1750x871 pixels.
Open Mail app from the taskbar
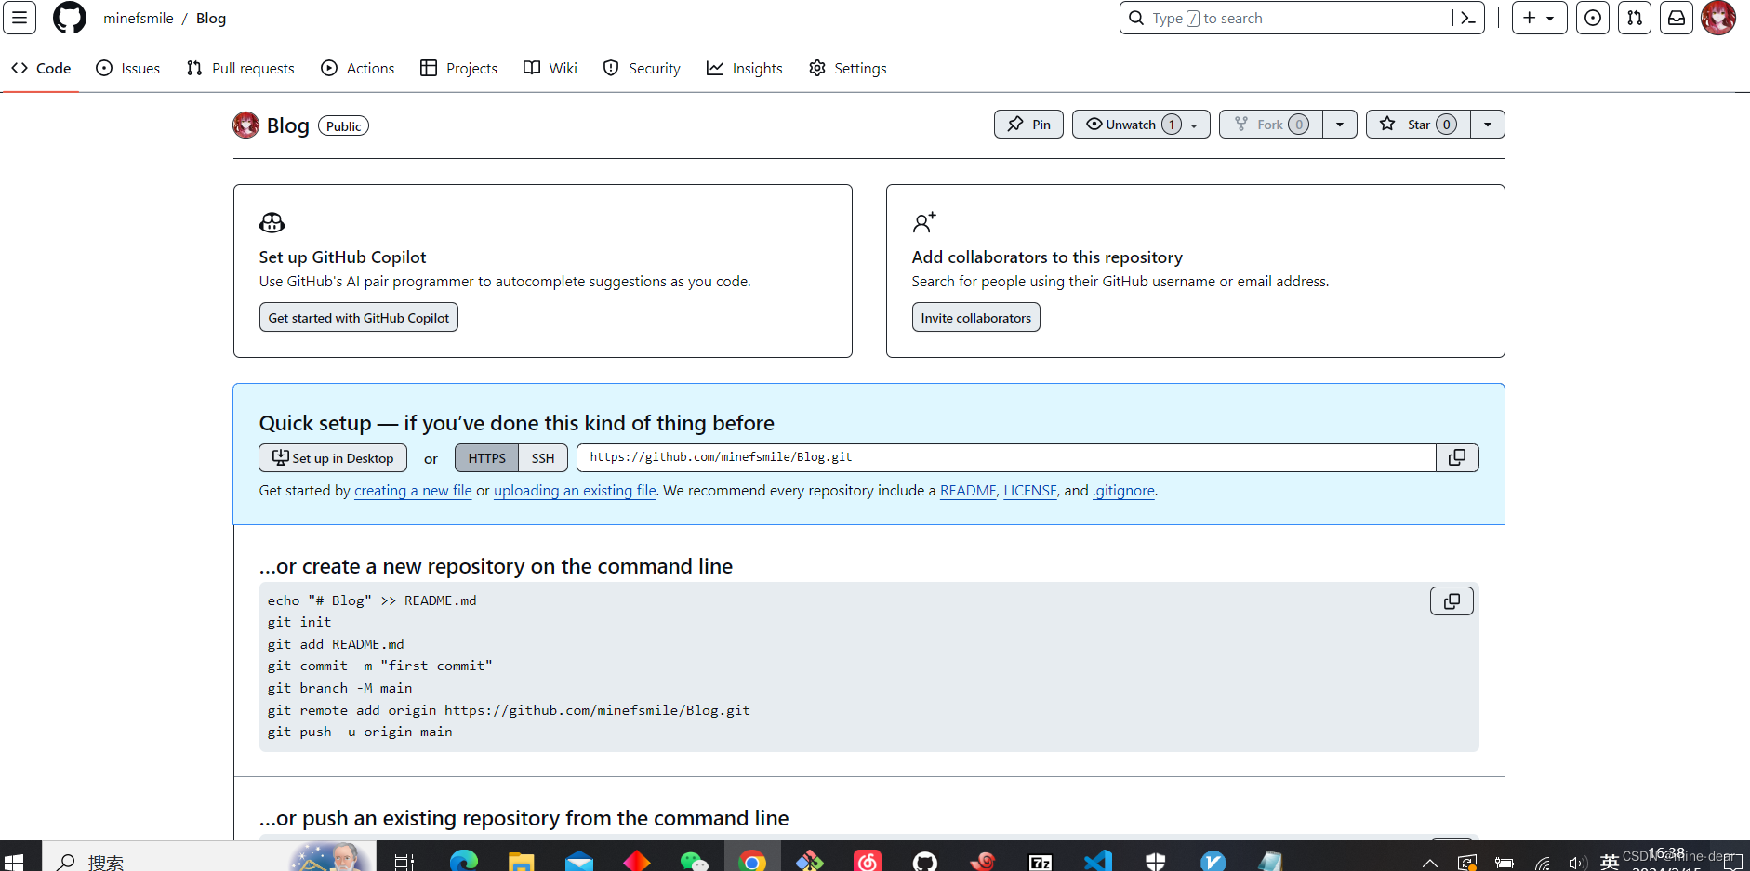[578, 862]
